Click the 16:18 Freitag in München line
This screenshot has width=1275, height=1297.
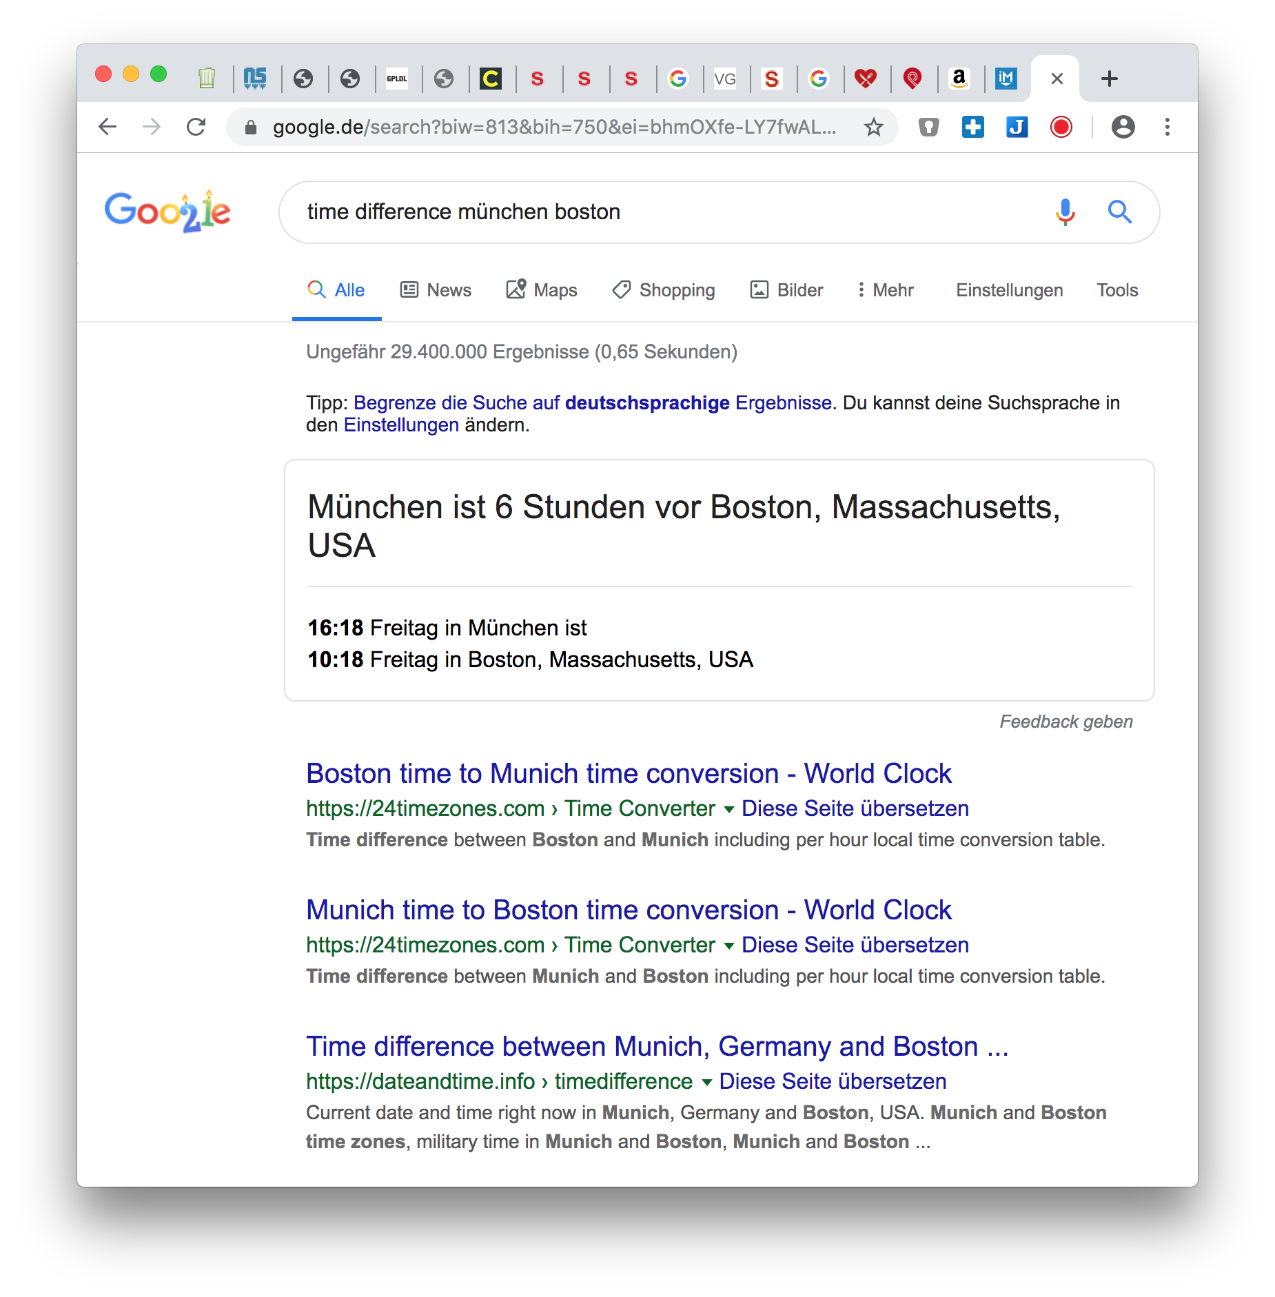pyautogui.click(x=447, y=628)
